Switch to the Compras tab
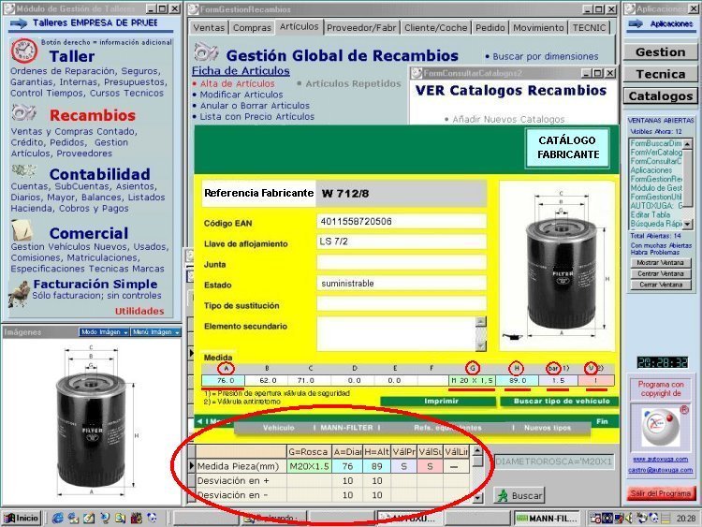The height and width of the screenshot is (527, 702). click(x=252, y=28)
